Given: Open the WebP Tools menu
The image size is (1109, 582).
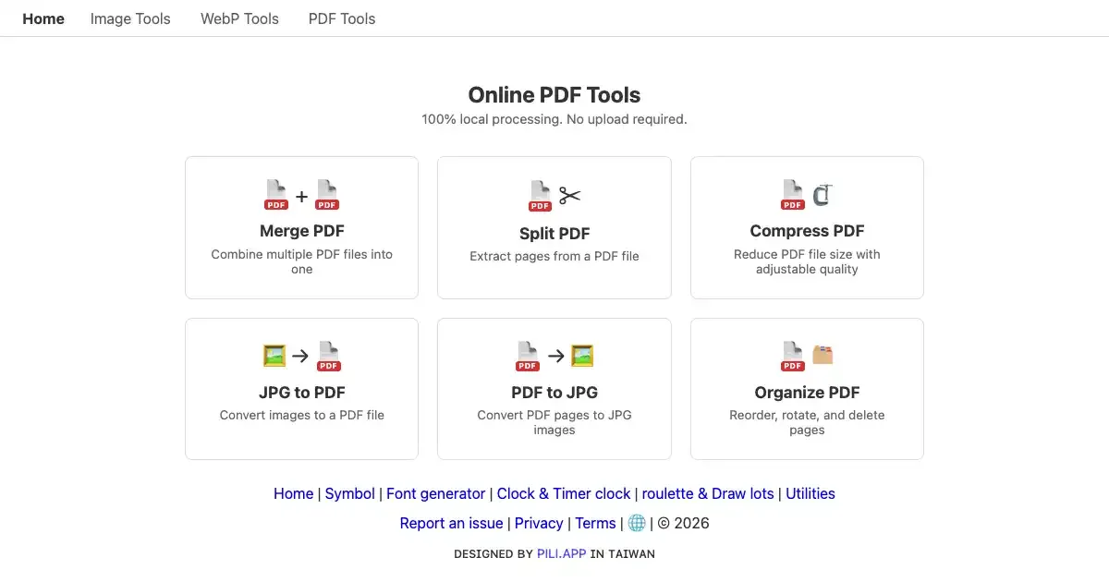Looking at the screenshot, I should click(239, 18).
